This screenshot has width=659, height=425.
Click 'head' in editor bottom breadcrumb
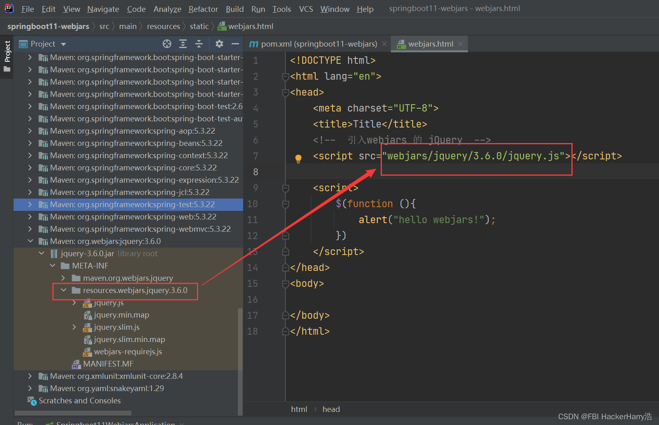click(x=331, y=409)
